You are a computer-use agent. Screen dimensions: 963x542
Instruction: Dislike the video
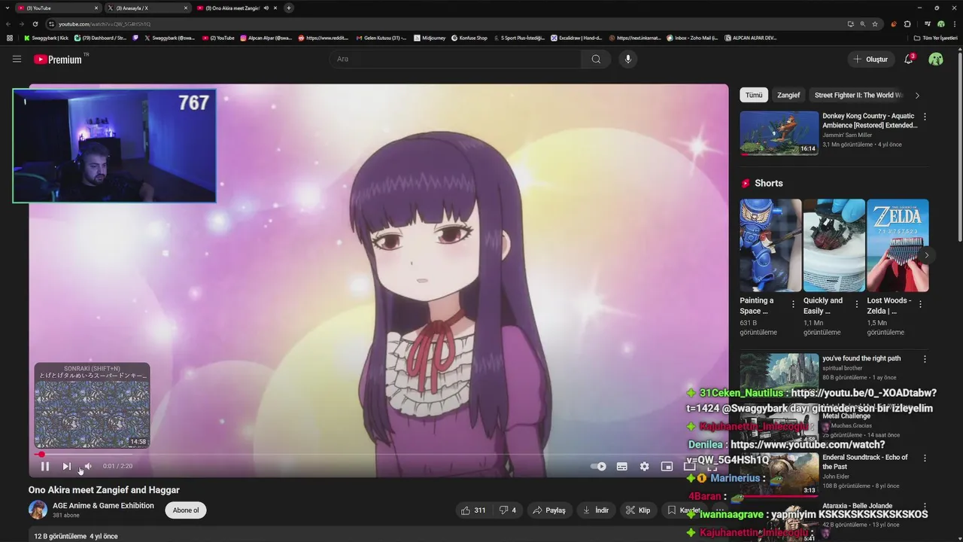508,510
